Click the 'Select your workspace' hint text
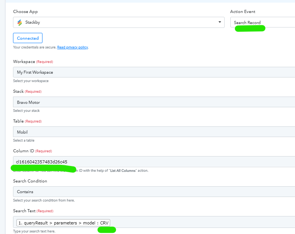The image size is (295, 234). 31,81
